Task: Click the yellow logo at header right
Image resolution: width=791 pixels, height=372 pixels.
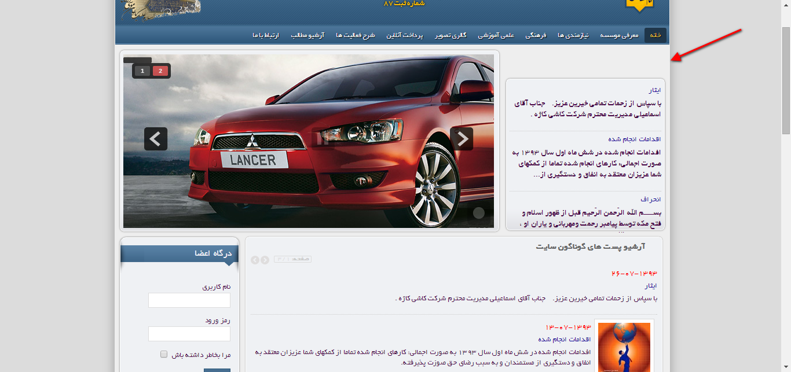Action: tap(640, 5)
